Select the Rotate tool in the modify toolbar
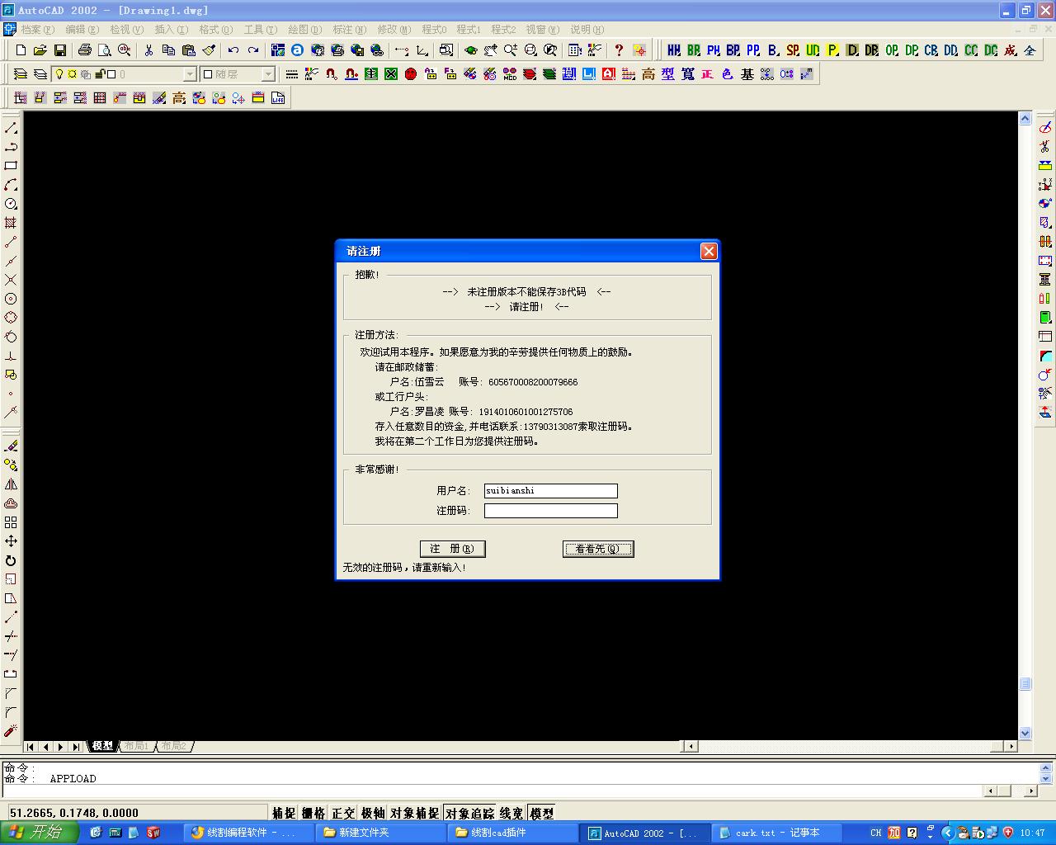The height and width of the screenshot is (845, 1056). click(x=11, y=560)
